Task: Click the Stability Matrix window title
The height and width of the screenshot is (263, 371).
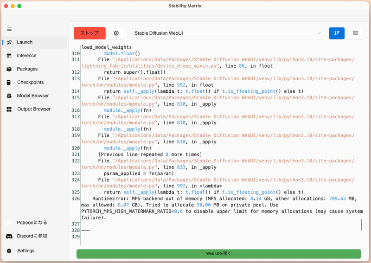Action: pyautogui.click(x=185, y=6)
